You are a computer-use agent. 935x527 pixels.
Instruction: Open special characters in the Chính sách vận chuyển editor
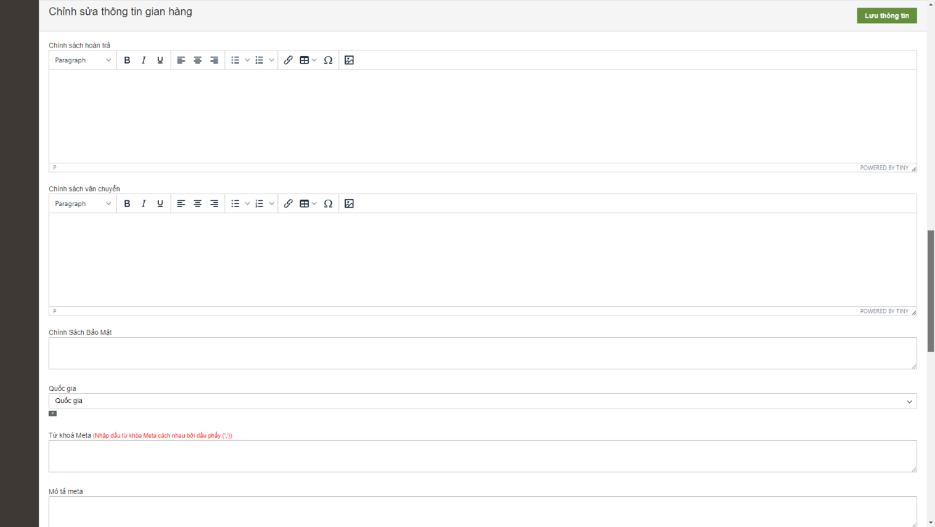click(x=329, y=204)
